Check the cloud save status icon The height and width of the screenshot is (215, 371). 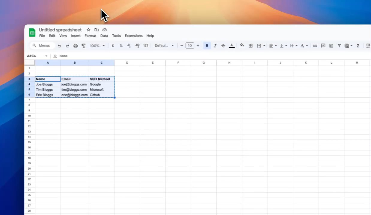point(105,30)
